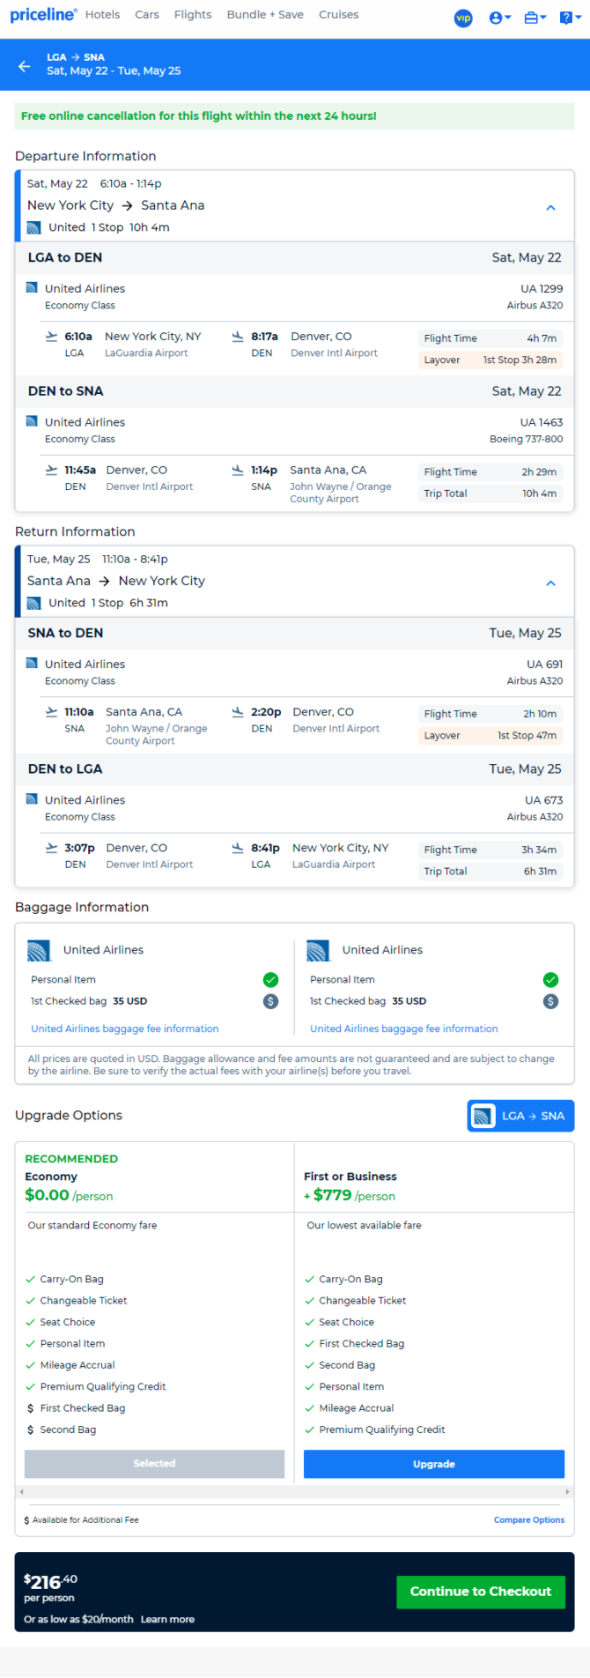
Task: Click right card Personal Item green checkmark
Action: [x=550, y=980]
